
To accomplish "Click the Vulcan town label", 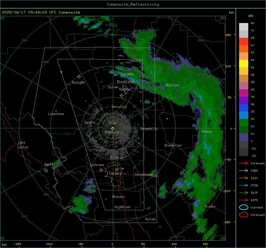I will pos(150,219).
